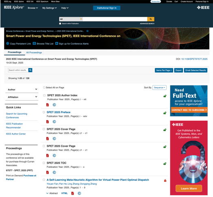Click the conference alerts plus icon
This screenshot has width=213, height=197.
point(57,43)
